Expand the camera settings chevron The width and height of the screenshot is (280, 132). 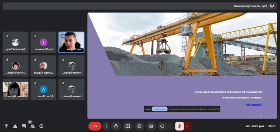click(170, 126)
